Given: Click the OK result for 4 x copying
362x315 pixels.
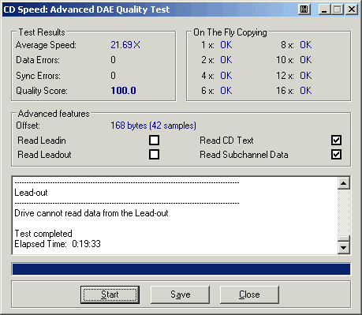Looking at the screenshot, I should tap(226, 76).
